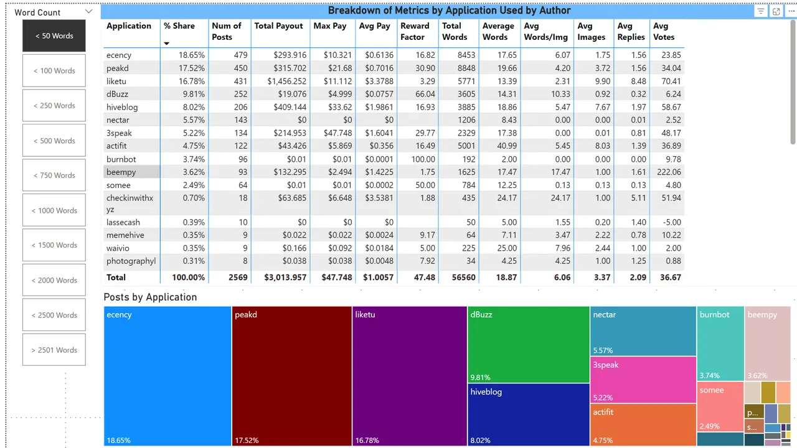Select the < 1500 Words slicer button

point(54,245)
